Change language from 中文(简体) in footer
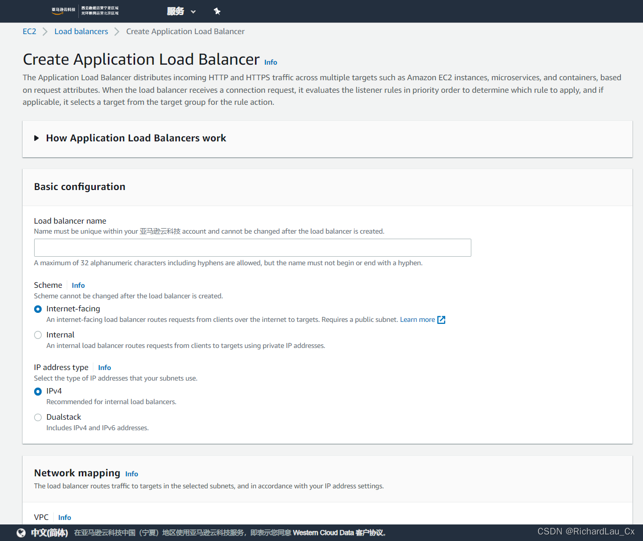 coord(49,532)
